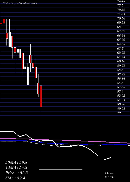Image resolution: width=130 pixels, height=182 pixels.
Task: Click the 57.82 price axis label
Action: click(x=121, y=74)
